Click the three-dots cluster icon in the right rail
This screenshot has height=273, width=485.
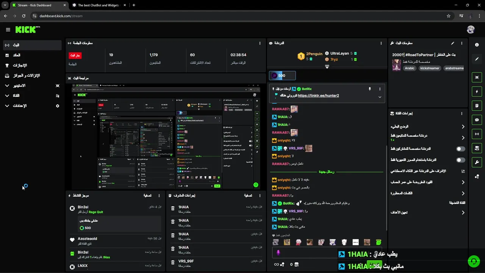pyautogui.click(x=477, y=176)
